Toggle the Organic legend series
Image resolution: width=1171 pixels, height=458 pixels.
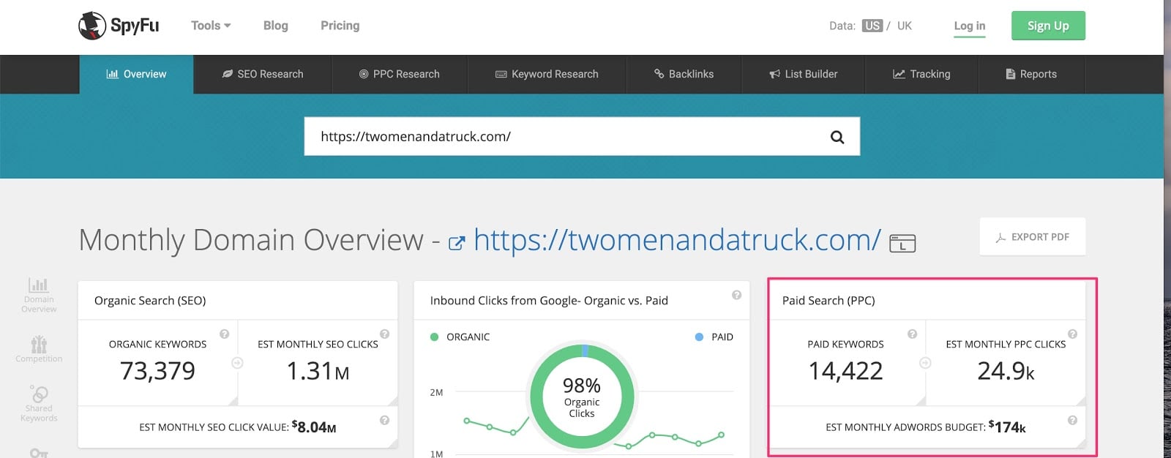460,337
